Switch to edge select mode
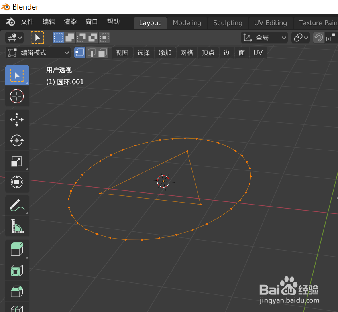 click(90, 52)
